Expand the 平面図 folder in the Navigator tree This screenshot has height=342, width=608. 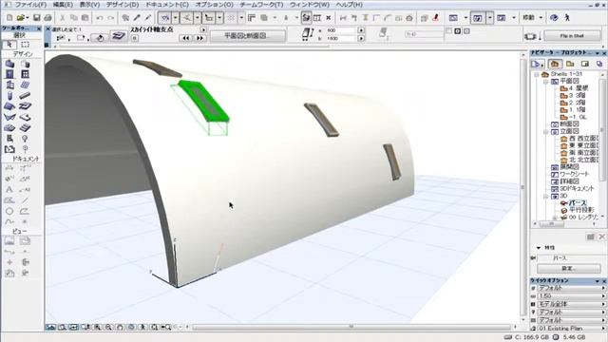coord(545,82)
